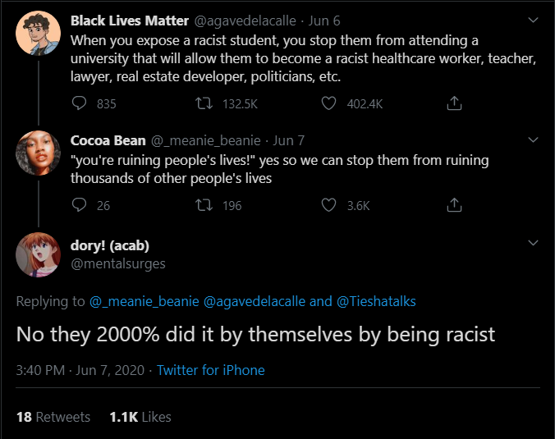Open the dory! (acab) profile avatar

point(37,254)
